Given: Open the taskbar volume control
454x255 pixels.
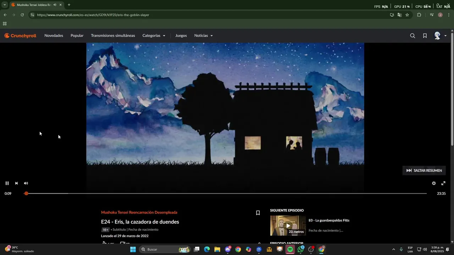Looking at the screenshot, I should (x=425, y=249).
